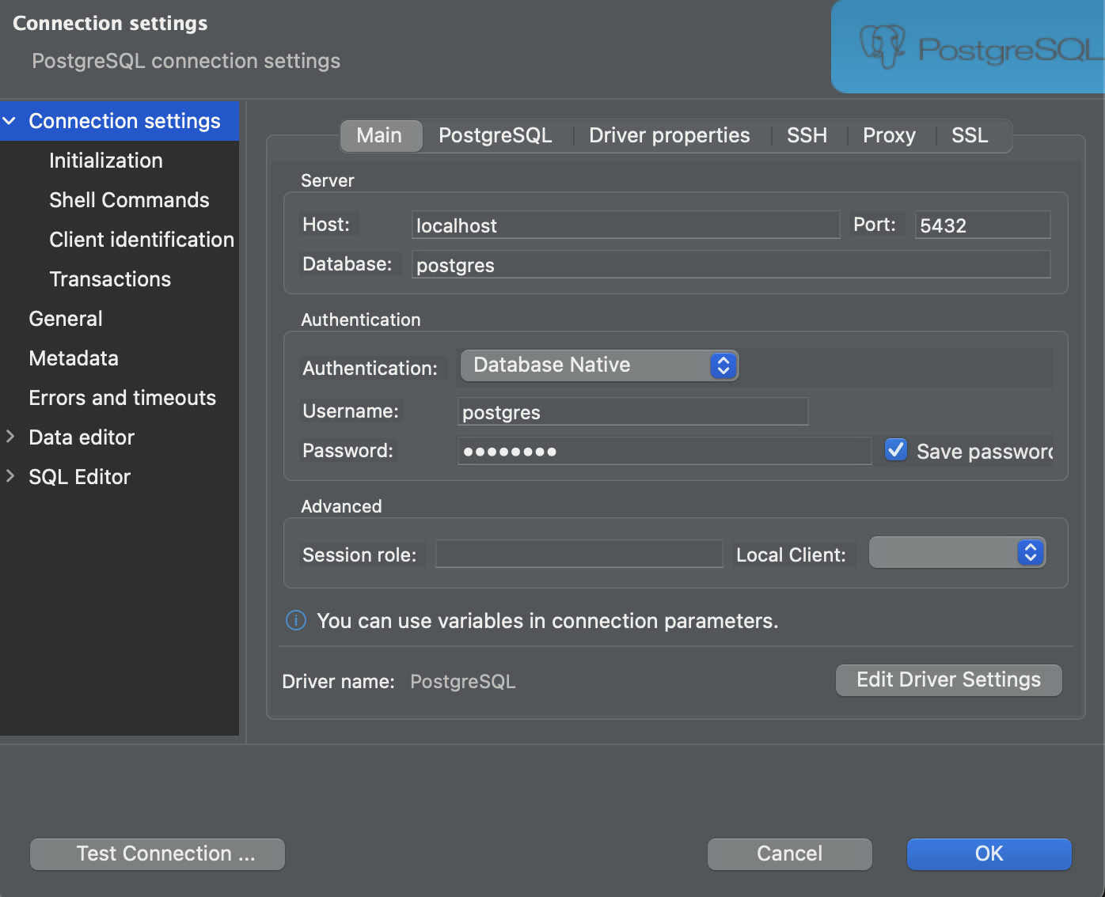Click Edit Driver Settings button
The height and width of the screenshot is (897, 1105).
[x=949, y=680]
